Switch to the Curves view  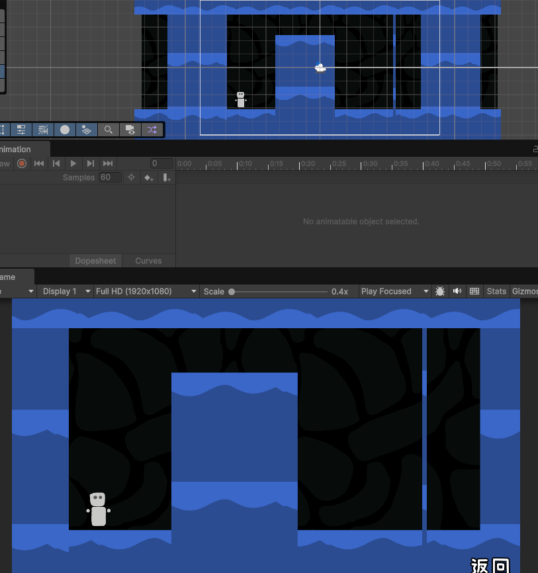(148, 261)
